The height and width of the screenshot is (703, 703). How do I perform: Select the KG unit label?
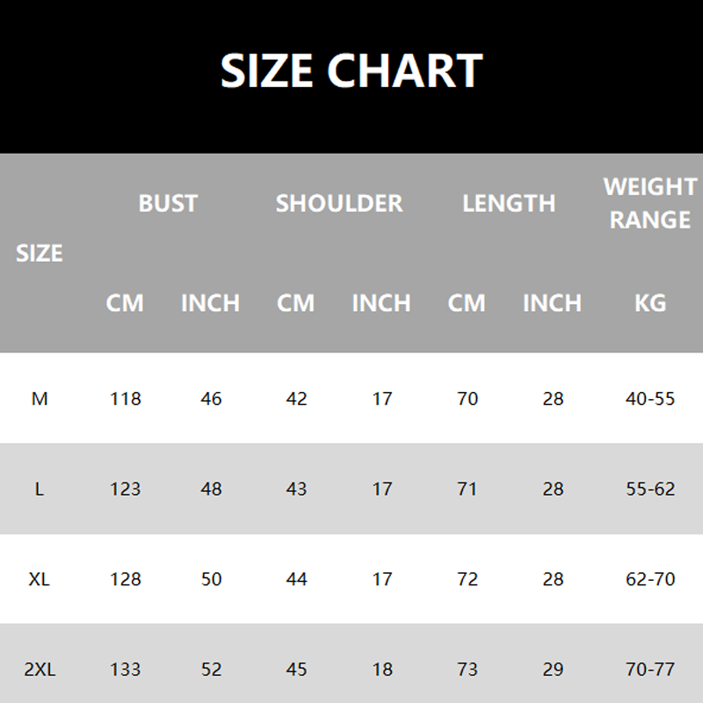pyautogui.click(x=650, y=303)
